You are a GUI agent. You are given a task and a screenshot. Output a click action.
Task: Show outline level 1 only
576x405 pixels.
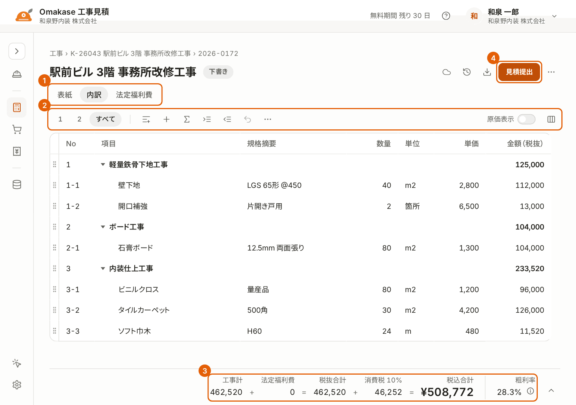click(60, 119)
